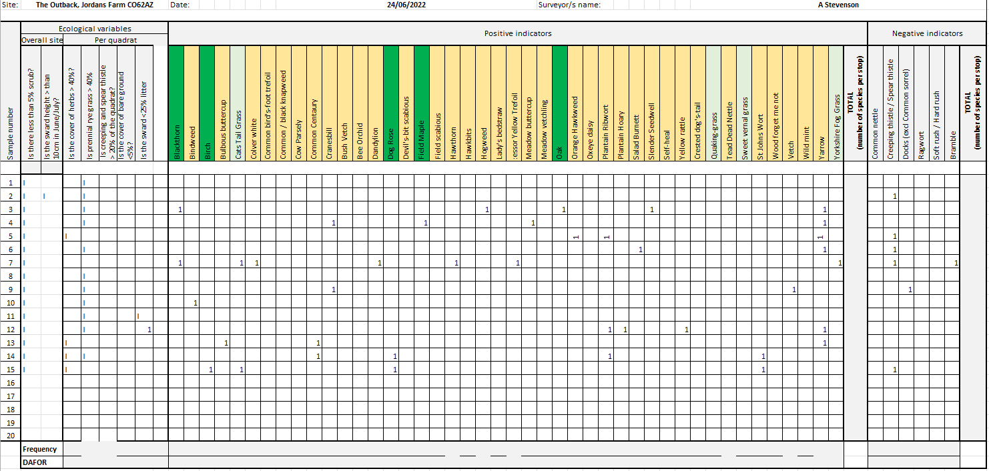This screenshot has width=989, height=471.
Task: Select the 'Negative indicators' header
Action: 927,33
